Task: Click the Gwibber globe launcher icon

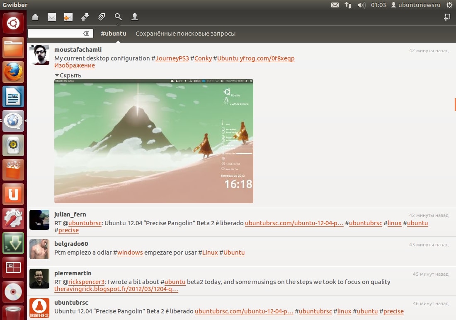Action: tap(13, 121)
